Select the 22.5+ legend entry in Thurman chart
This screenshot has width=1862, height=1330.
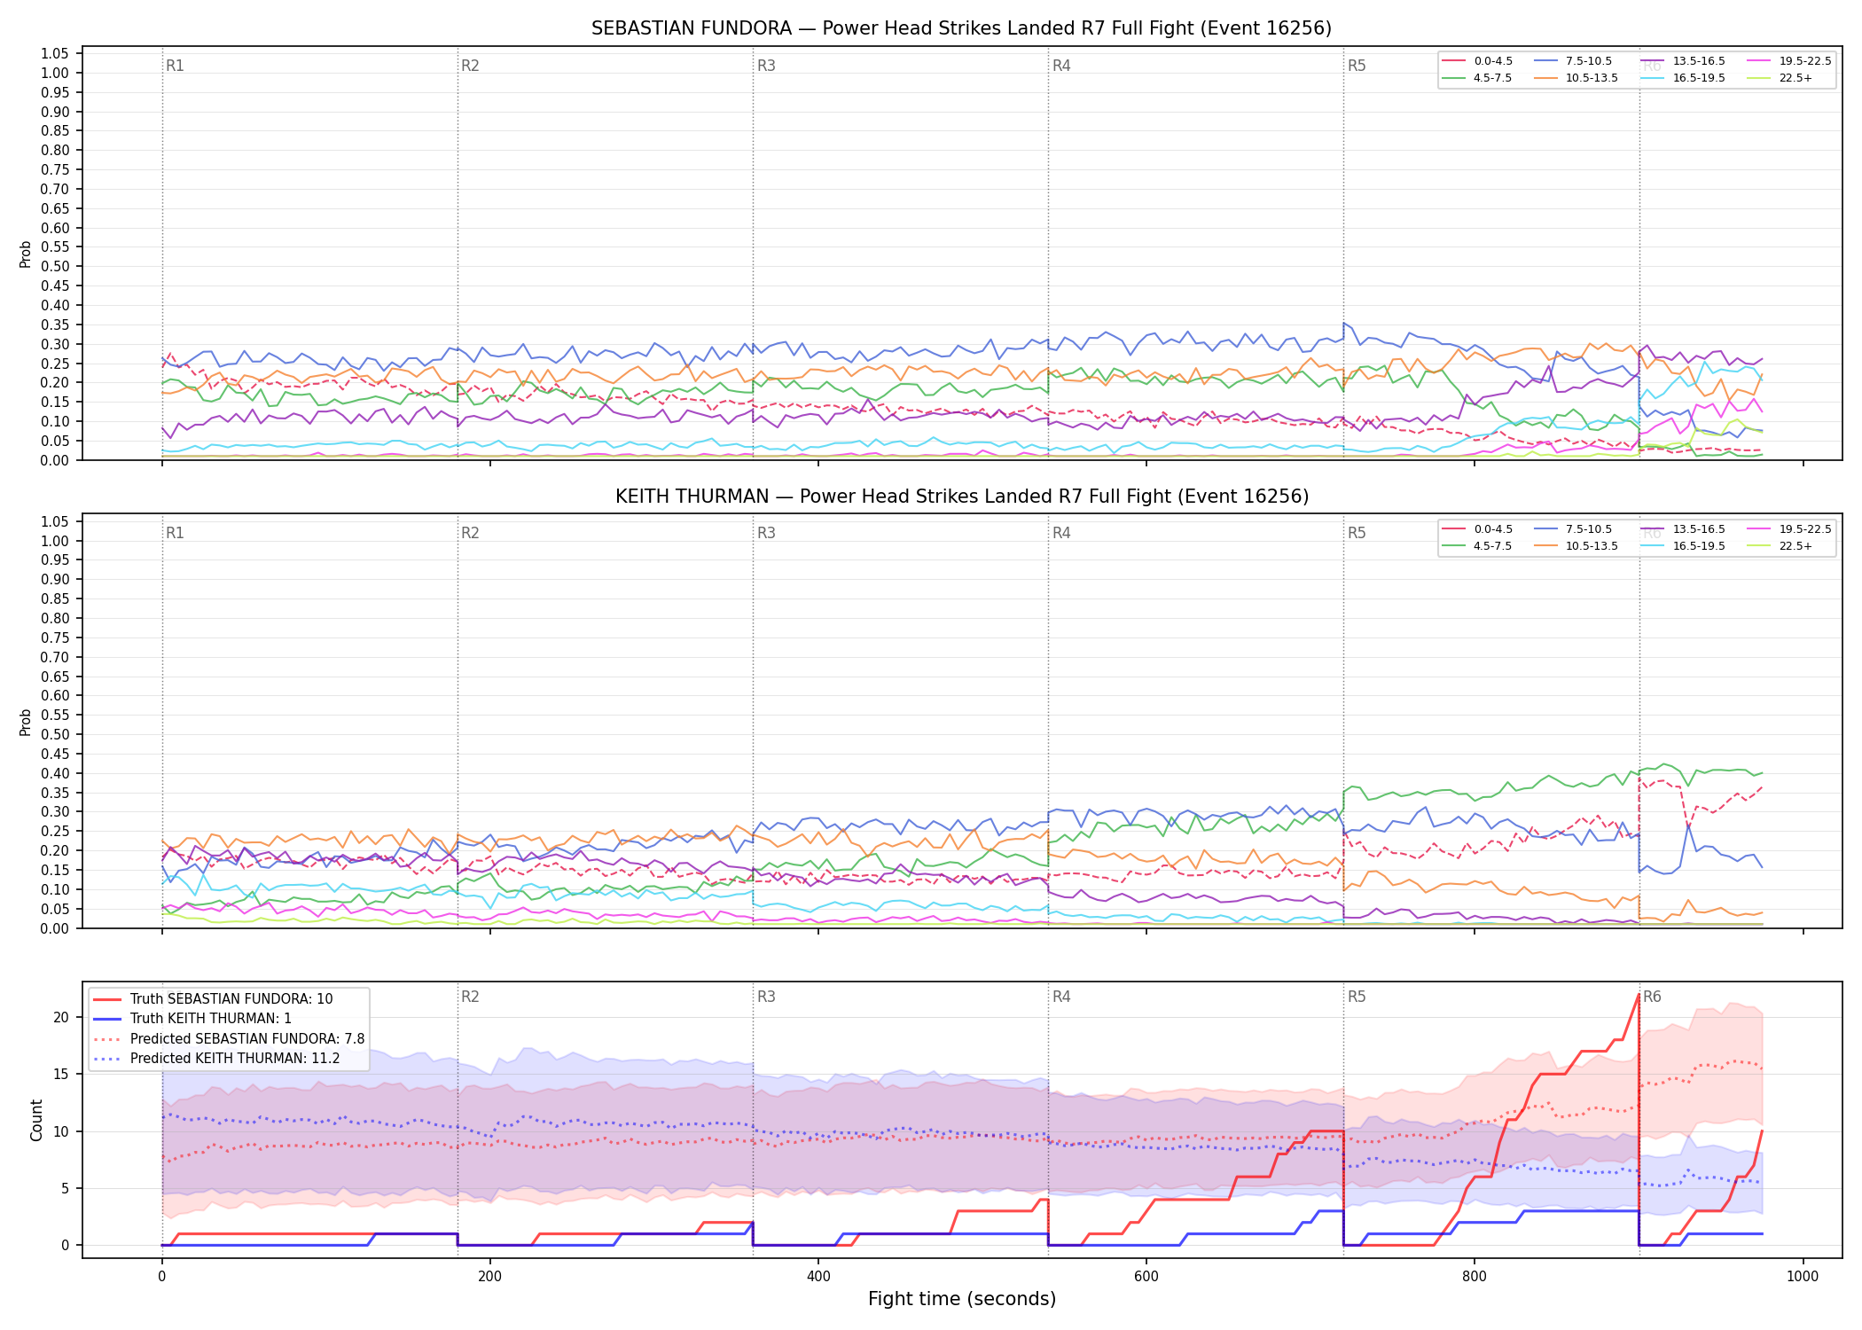point(1780,546)
